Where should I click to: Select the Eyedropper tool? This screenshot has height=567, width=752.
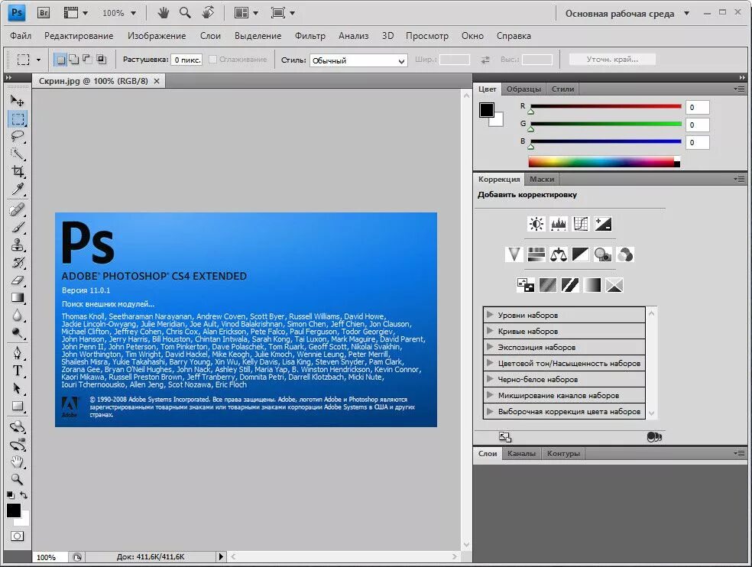(18, 189)
